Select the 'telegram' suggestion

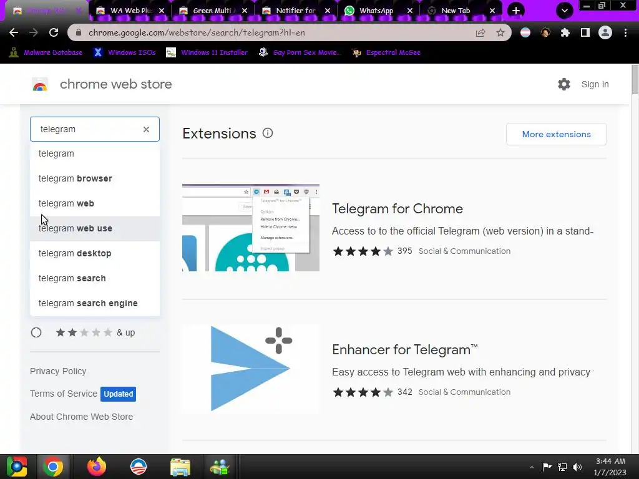point(95,153)
